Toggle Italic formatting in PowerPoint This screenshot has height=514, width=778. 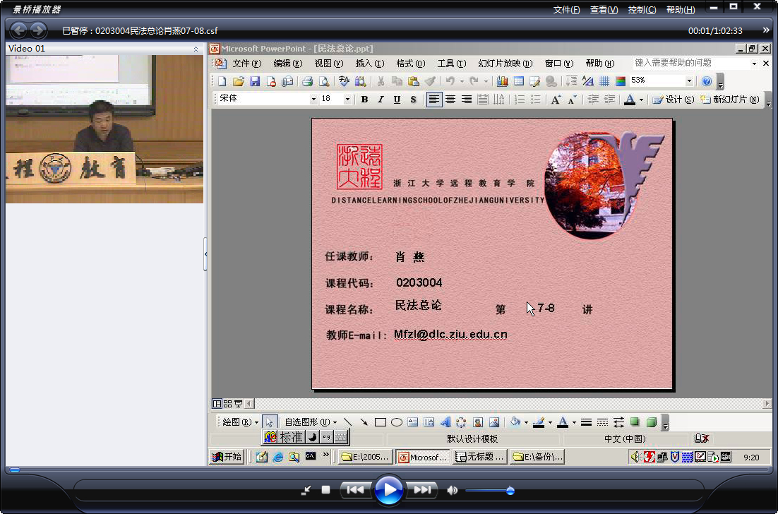[381, 100]
